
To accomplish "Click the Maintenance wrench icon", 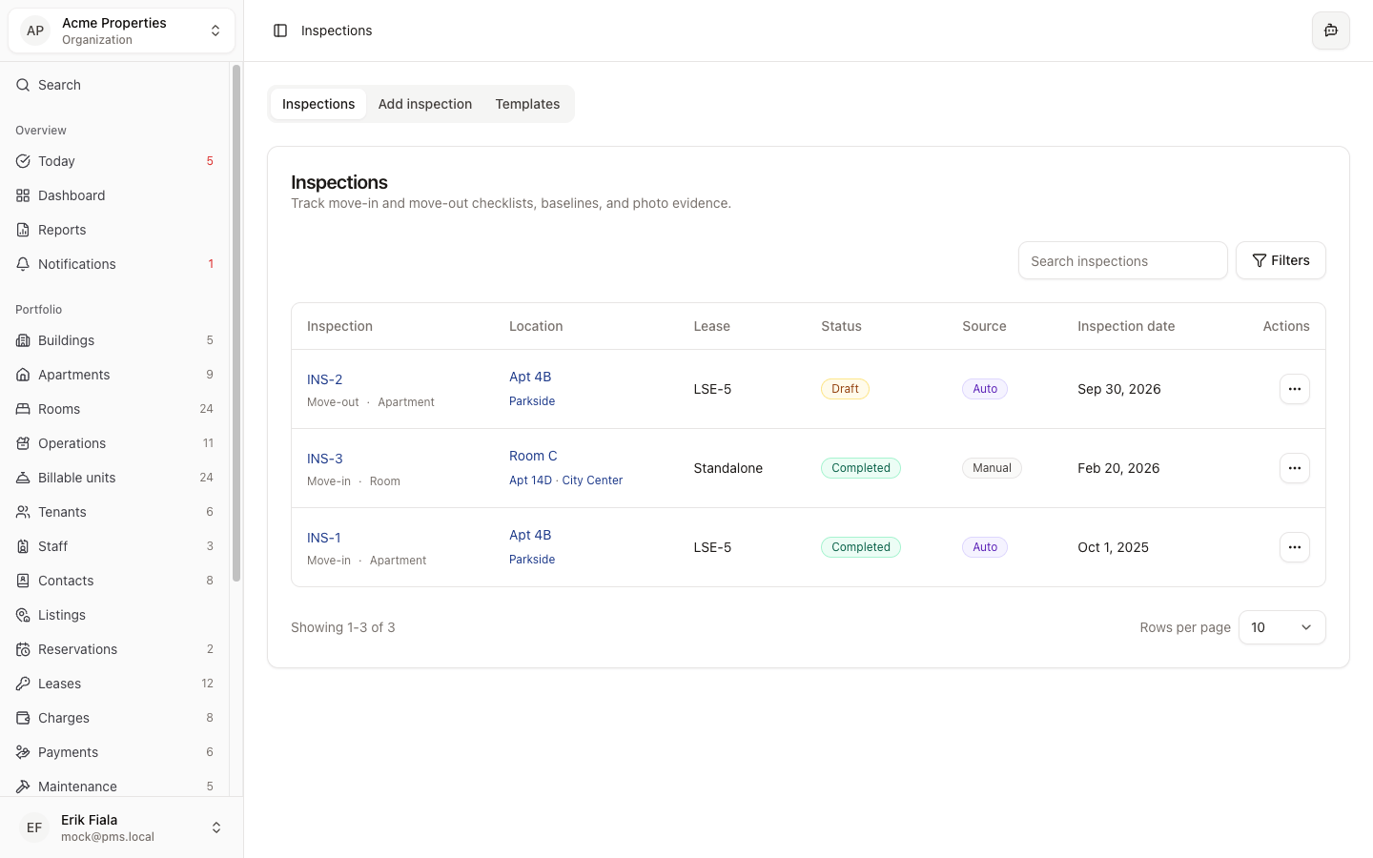I will pos(23,786).
